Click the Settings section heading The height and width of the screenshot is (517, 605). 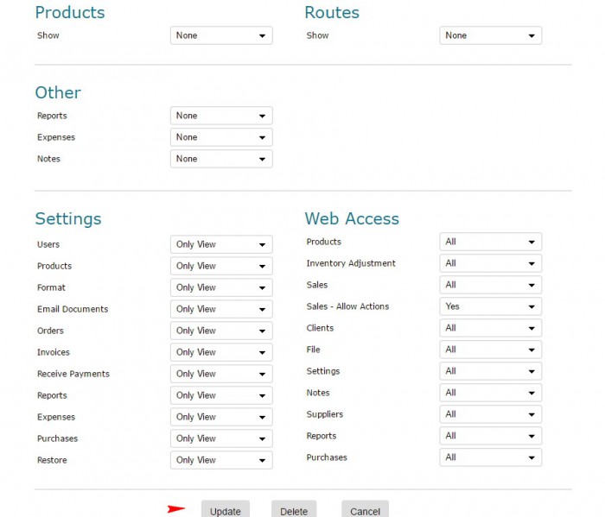tap(68, 219)
